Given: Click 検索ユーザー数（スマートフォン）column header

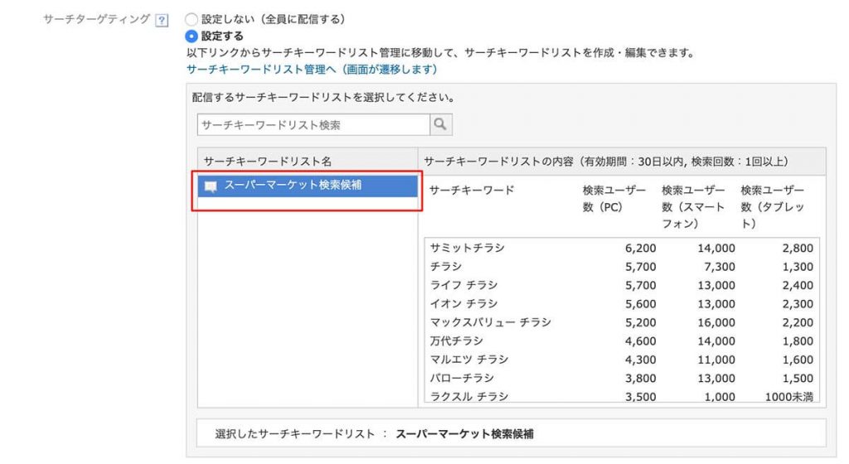Looking at the screenshot, I should (x=693, y=206).
